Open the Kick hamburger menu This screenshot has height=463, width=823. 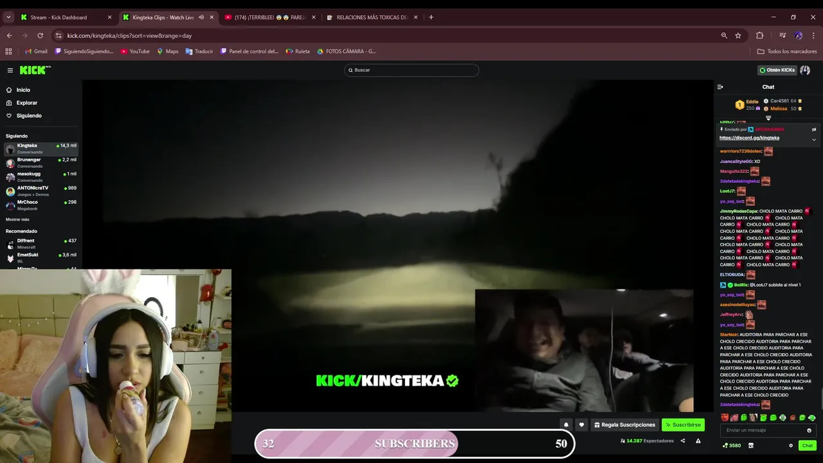10,70
